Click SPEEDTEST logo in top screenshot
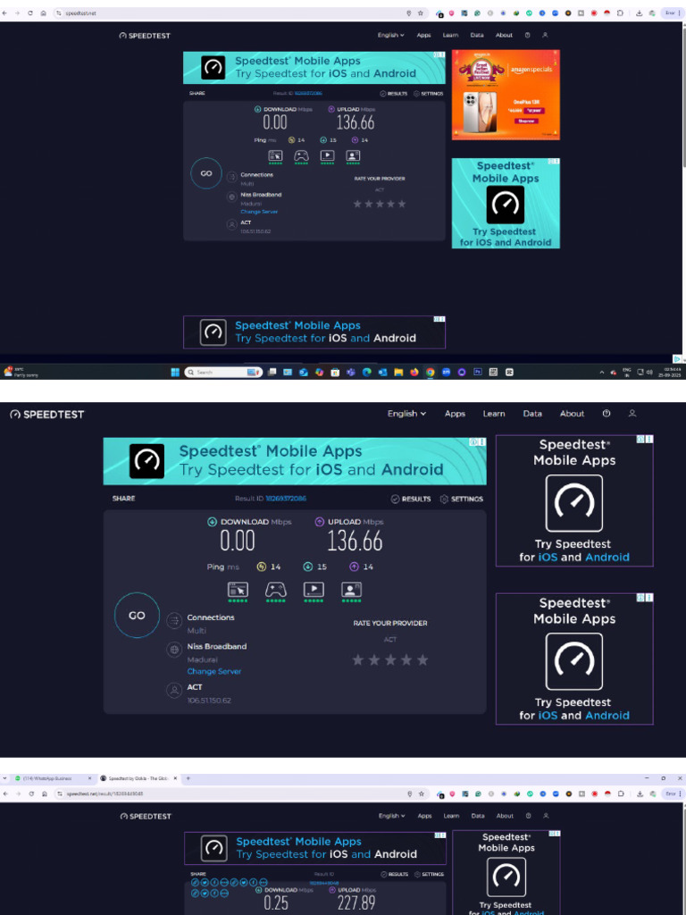686x915 pixels. coord(145,36)
